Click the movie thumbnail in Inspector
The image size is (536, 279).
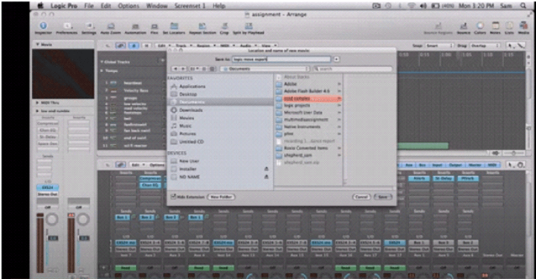click(x=63, y=73)
